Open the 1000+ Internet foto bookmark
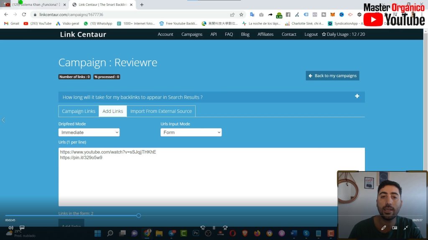Image resolution: width=428 pixels, height=240 pixels. tap(136, 23)
